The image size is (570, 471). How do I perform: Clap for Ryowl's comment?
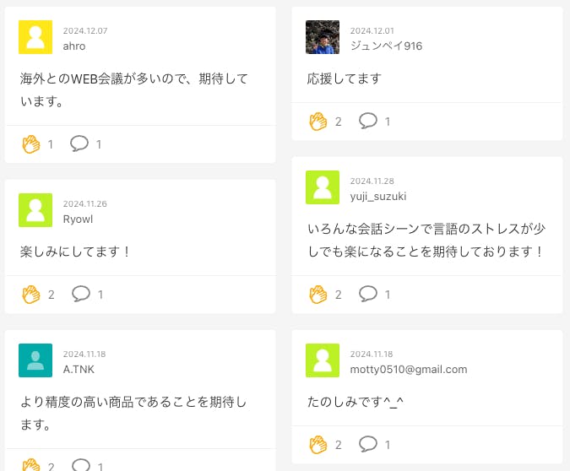pyautogui.click(x=31, y=295)
